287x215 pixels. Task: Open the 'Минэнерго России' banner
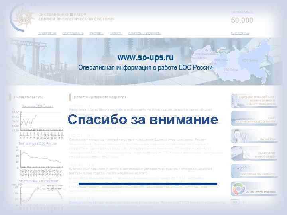[254, 189]
